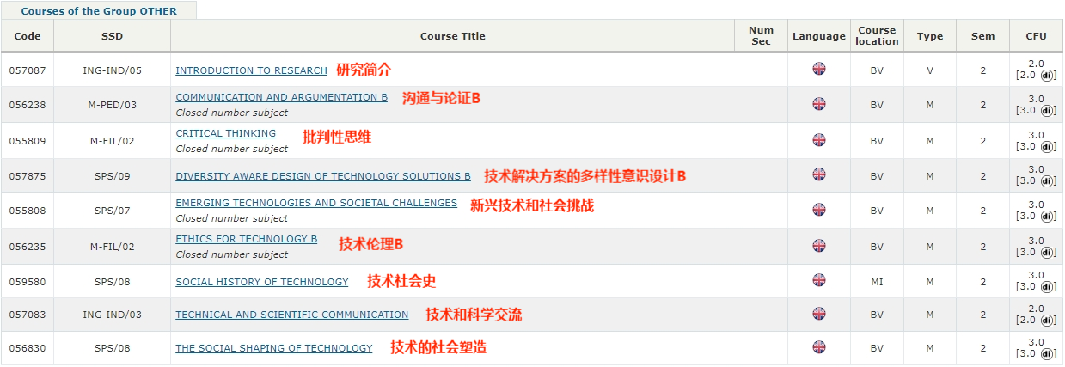Select course code 056830
This screenshot has height=367, width=1065.
point(27,348)
